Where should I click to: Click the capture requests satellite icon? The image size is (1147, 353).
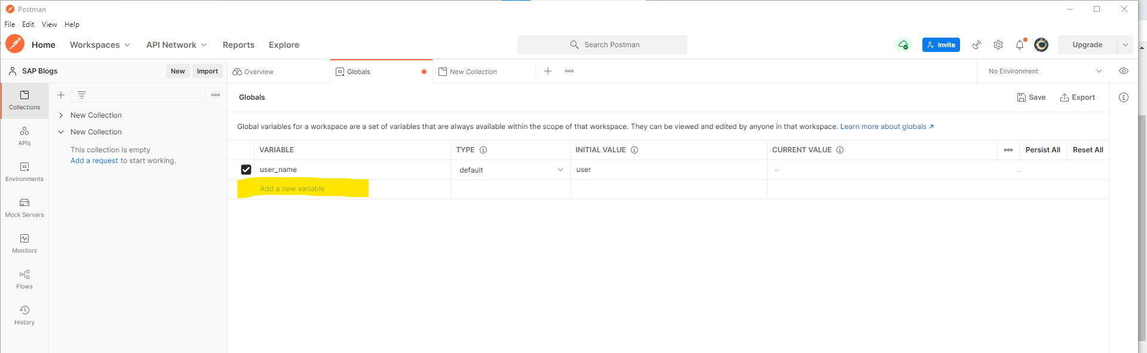(977, 45)
